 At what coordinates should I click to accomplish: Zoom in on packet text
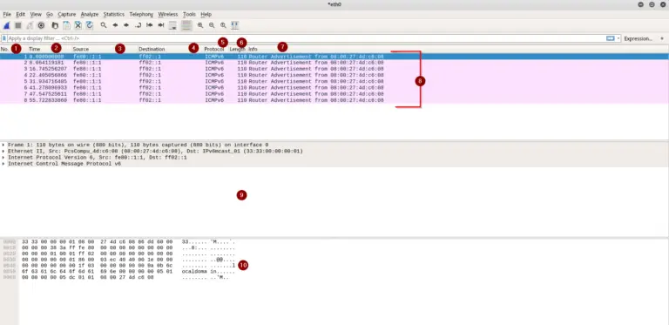click(200, 25)
